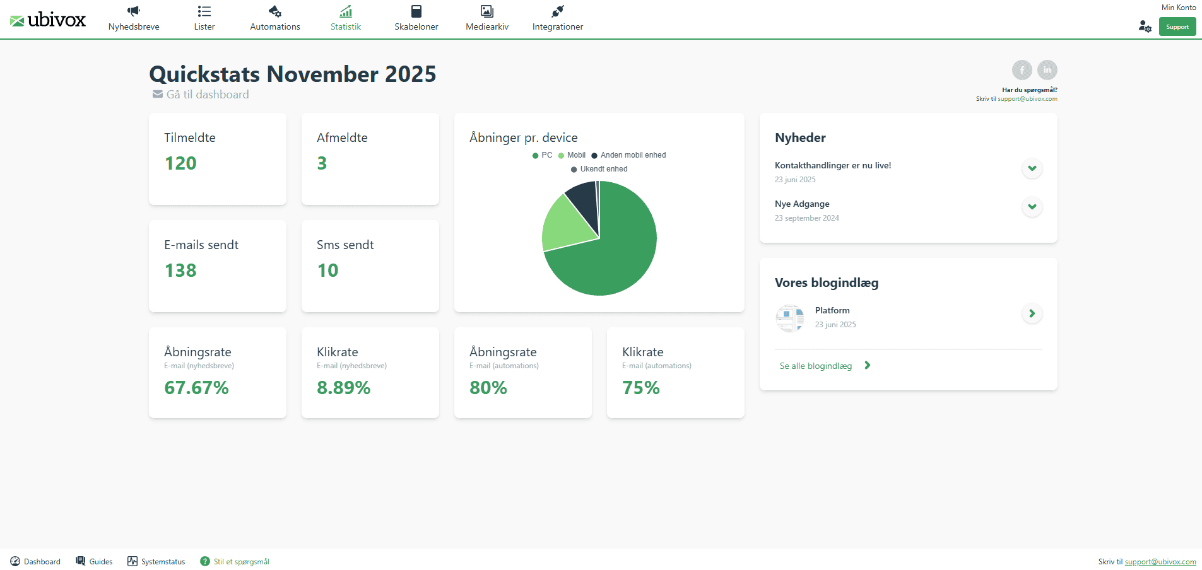Click the Integrationer rocket icon
Viewport: 1202px width, 570px height.
(x=557, y=11)
